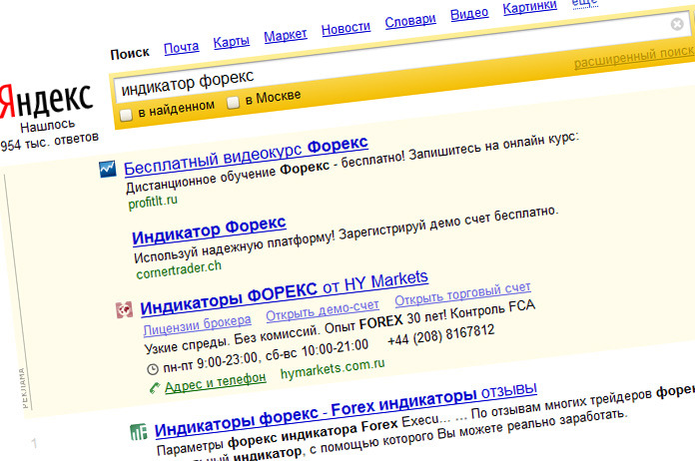Expand the 'ещё' services dropdown

(x=584, y=3)
